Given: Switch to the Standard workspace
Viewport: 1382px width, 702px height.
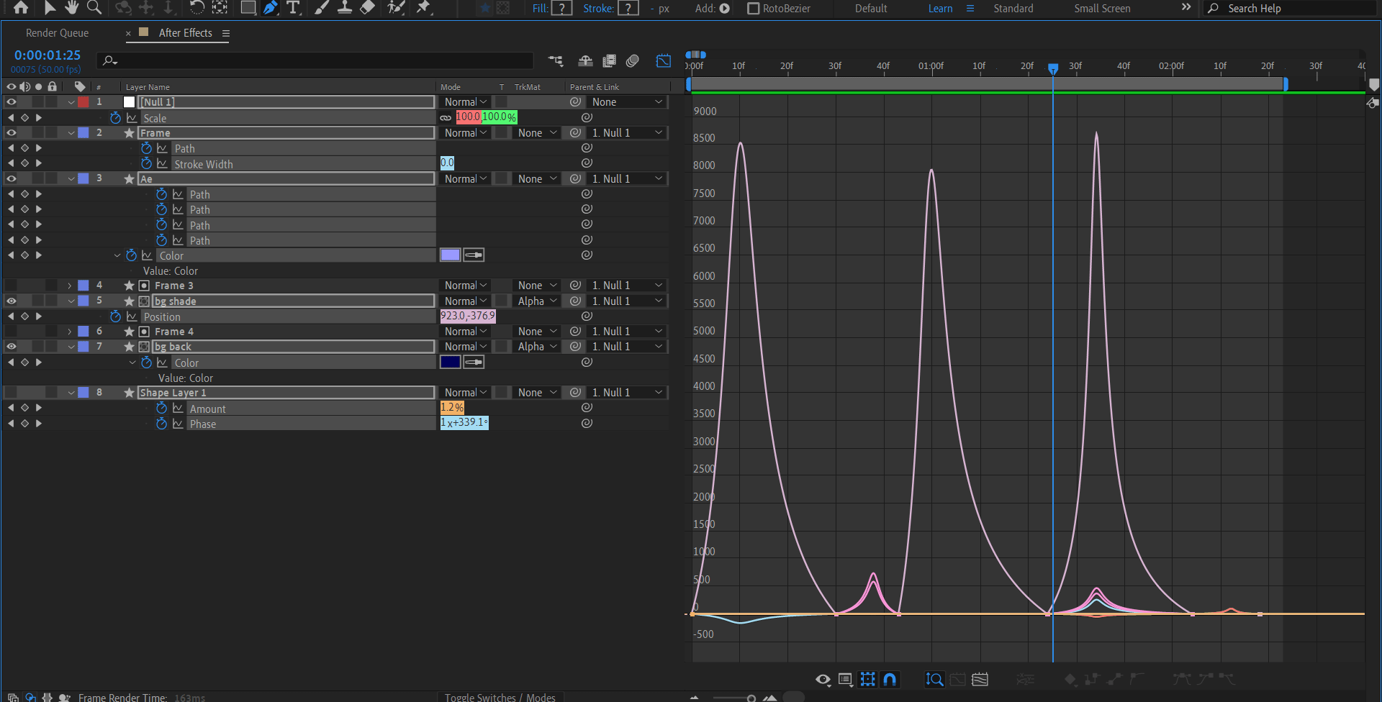Looking at the screenshot, I should pos(1013,9).
